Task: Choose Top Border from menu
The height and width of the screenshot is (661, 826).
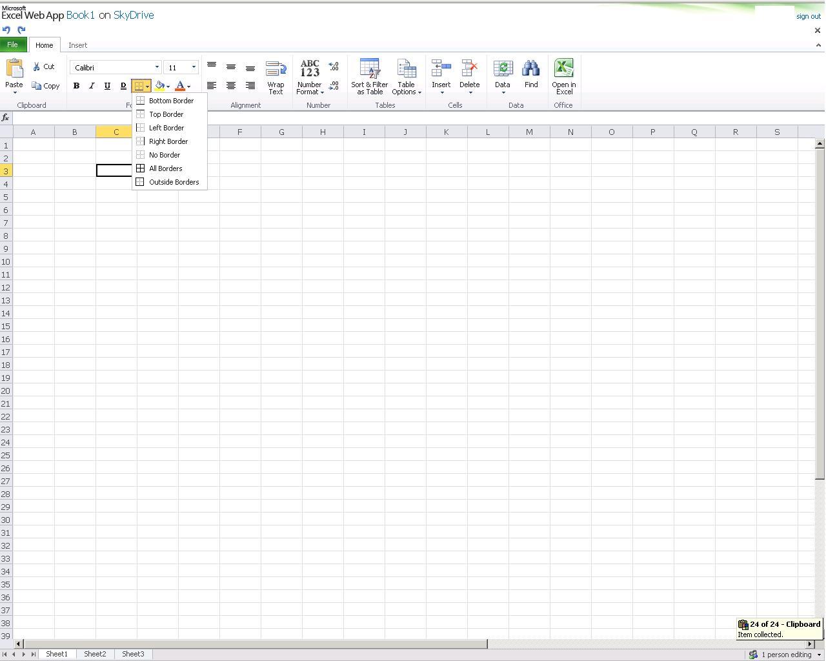Action: pos(170,114)
